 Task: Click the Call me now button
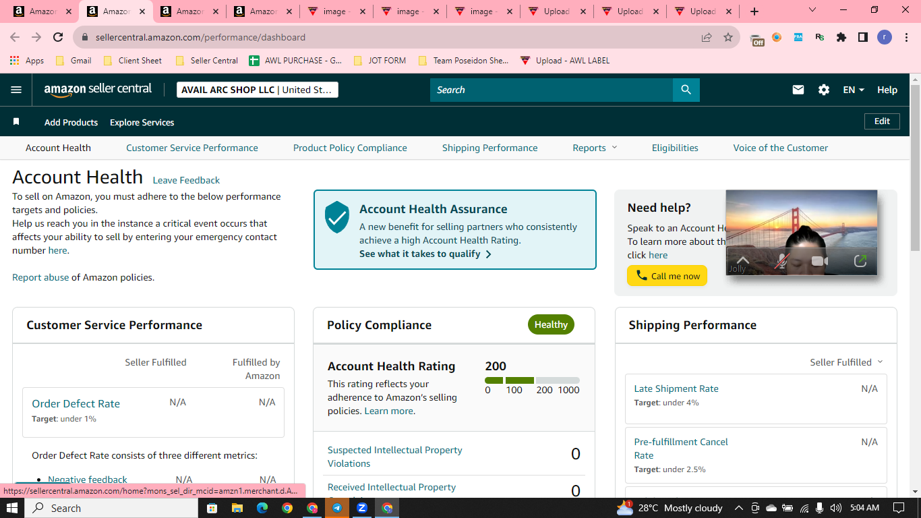coord(667,276)
